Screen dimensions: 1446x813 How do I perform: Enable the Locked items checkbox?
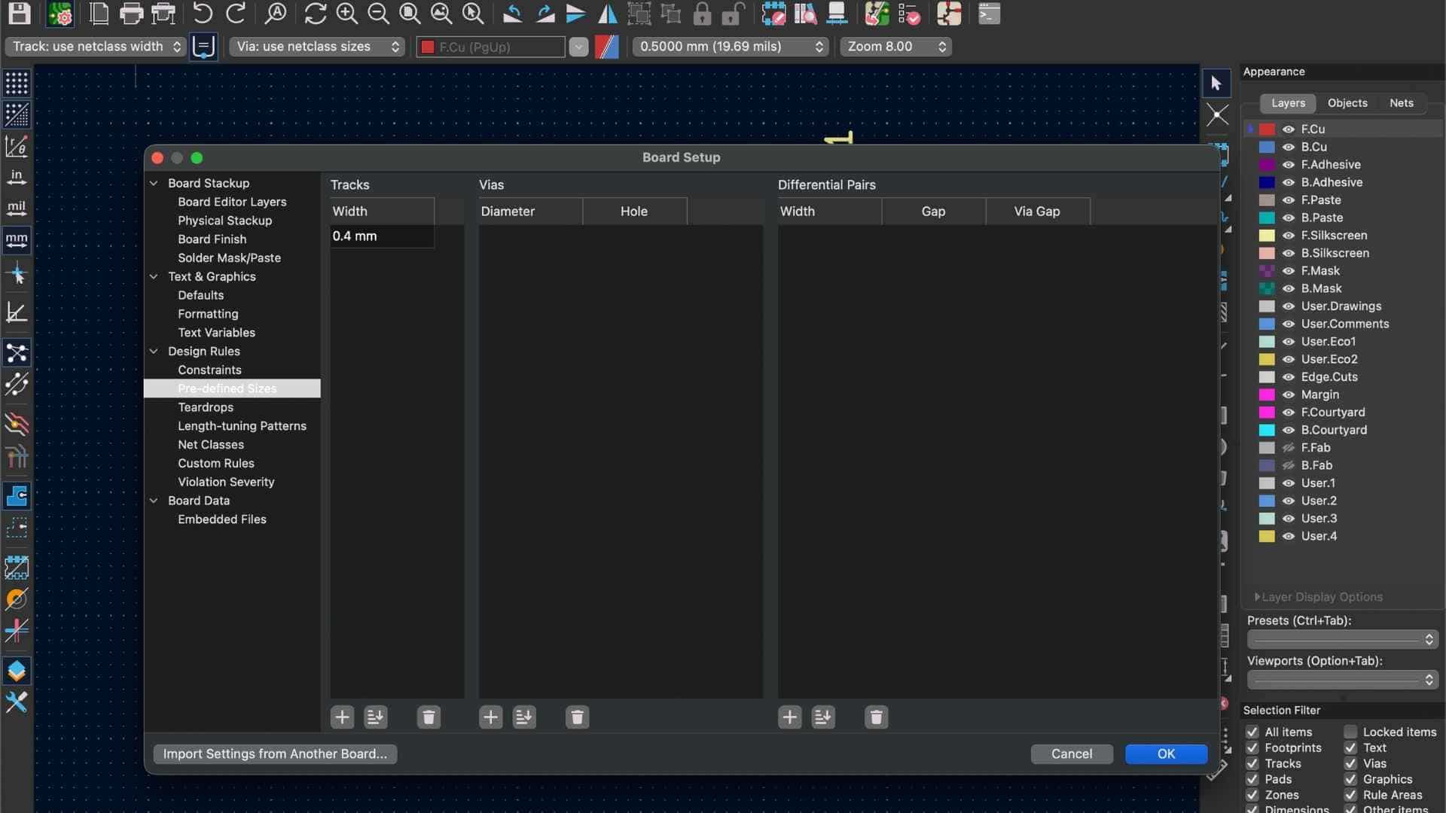[x=1350, y=732]
